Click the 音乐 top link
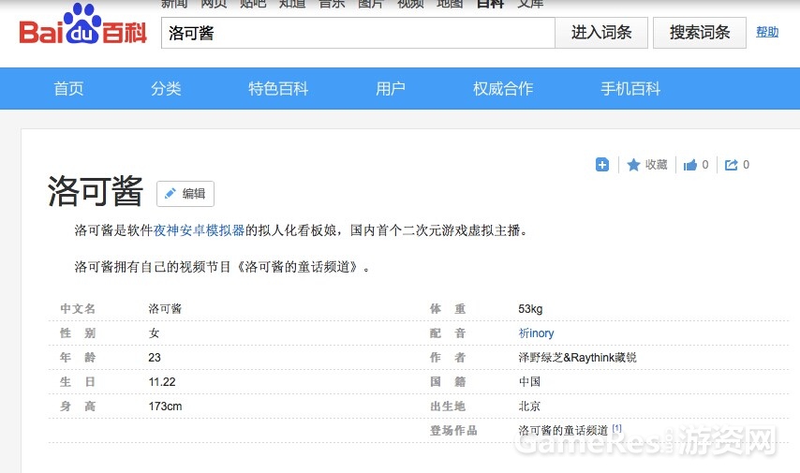Image resolution: width=800 pixels, height=473 pixels. point(332,4)
